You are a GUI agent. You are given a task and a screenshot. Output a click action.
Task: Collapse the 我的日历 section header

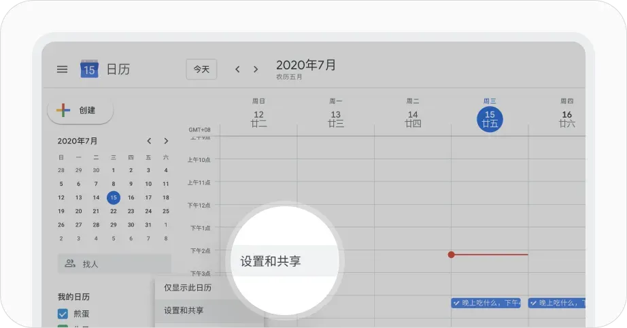click(73, 297)
